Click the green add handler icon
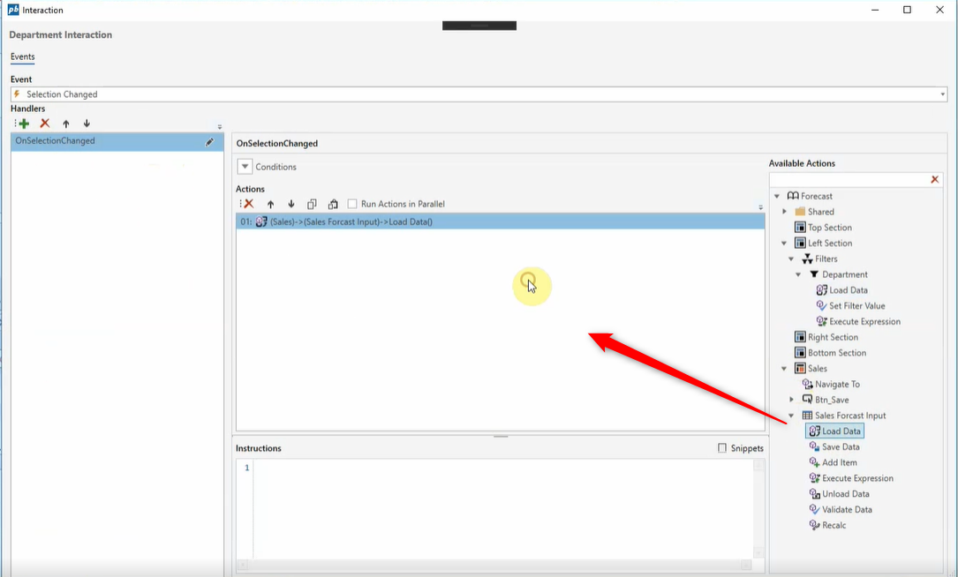 point(23,124)
